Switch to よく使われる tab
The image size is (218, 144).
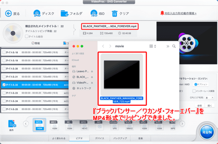point(59,138)
